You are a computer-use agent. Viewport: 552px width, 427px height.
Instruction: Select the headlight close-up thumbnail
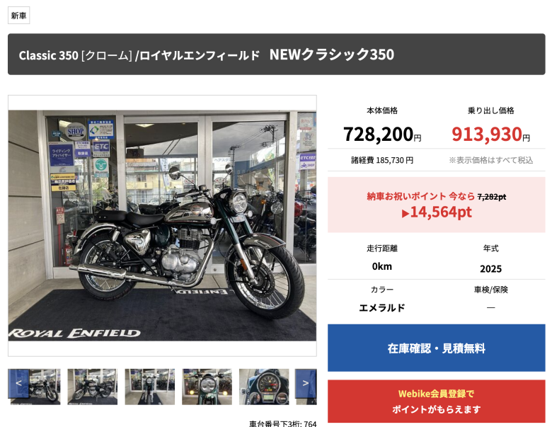[207, 387]
